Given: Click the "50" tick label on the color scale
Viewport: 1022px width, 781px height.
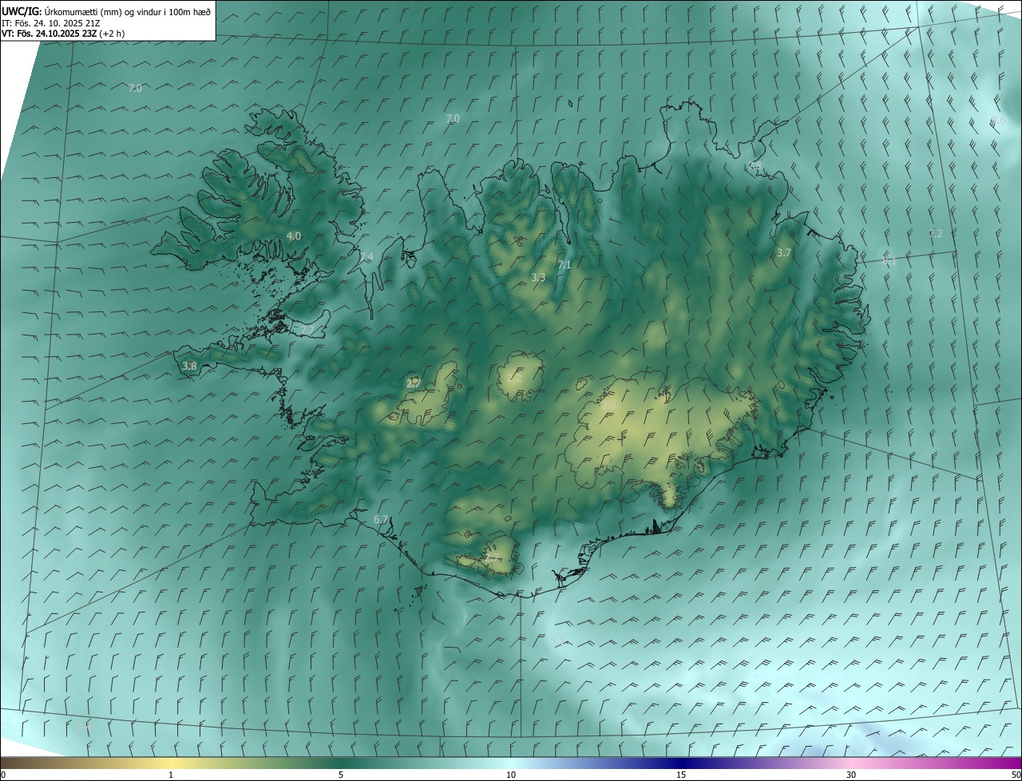Looking at the screenshot, I should pos(1016,775).
